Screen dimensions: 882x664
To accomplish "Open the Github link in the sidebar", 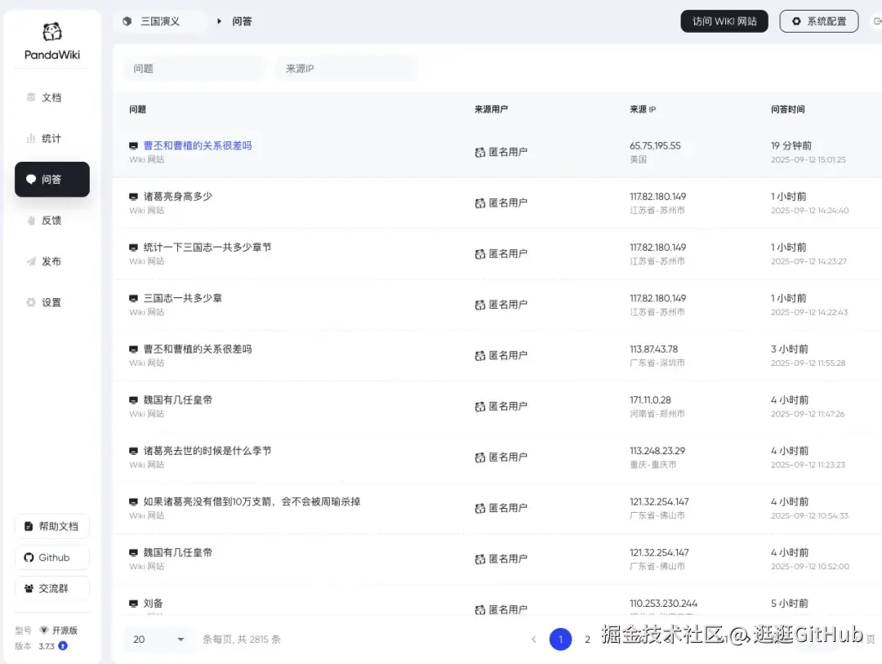I will click(51, 557).
